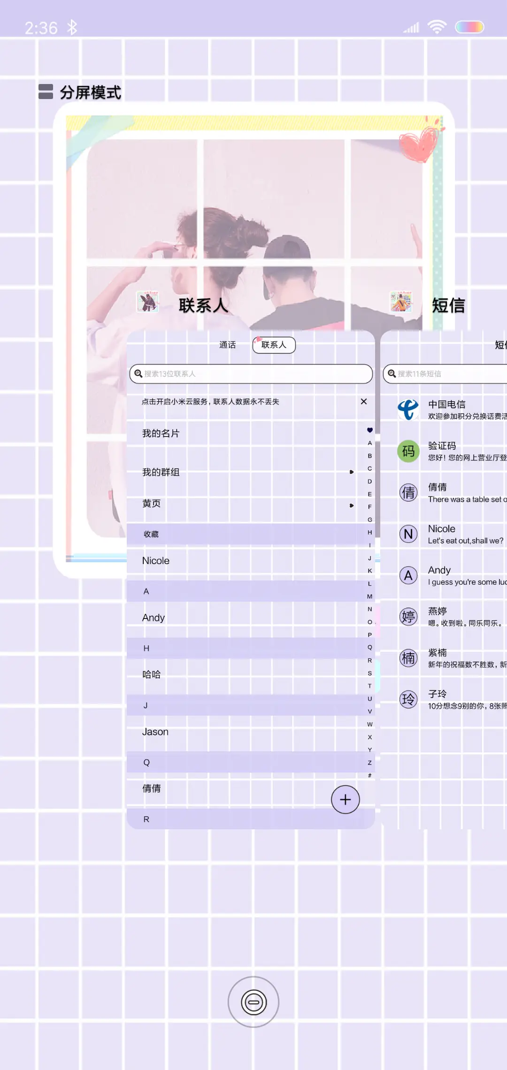Screen dimensions: 507x1070
Task: Open Andy's message "I guess you're some"
Action: pyautogui.click(x=444, y=575)
